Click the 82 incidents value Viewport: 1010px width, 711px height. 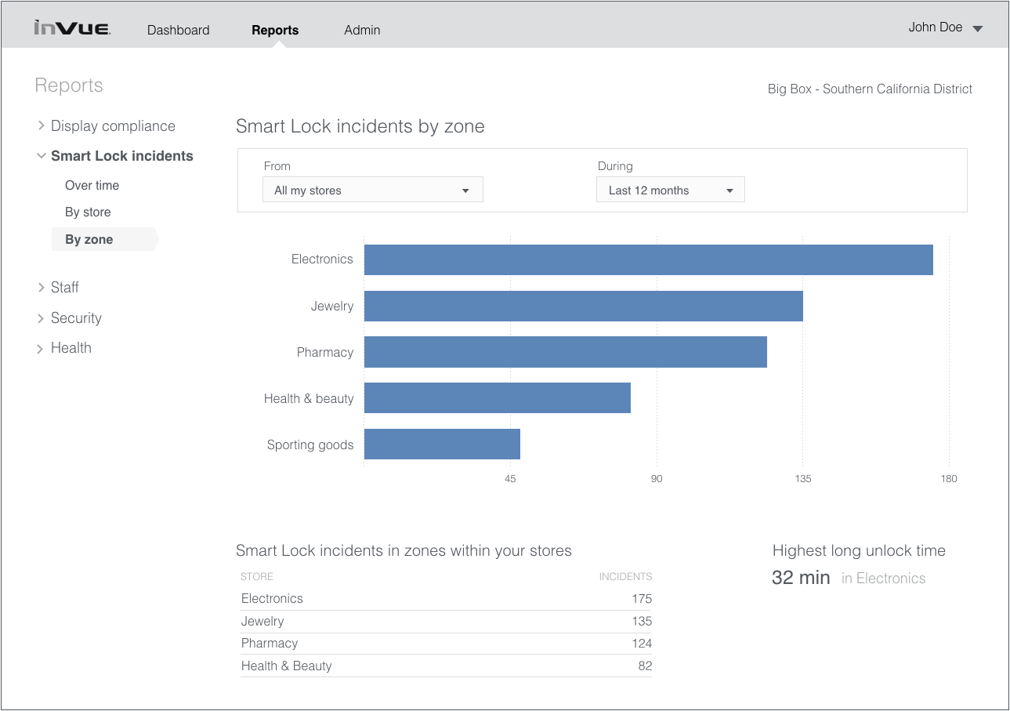click(645, 666)
